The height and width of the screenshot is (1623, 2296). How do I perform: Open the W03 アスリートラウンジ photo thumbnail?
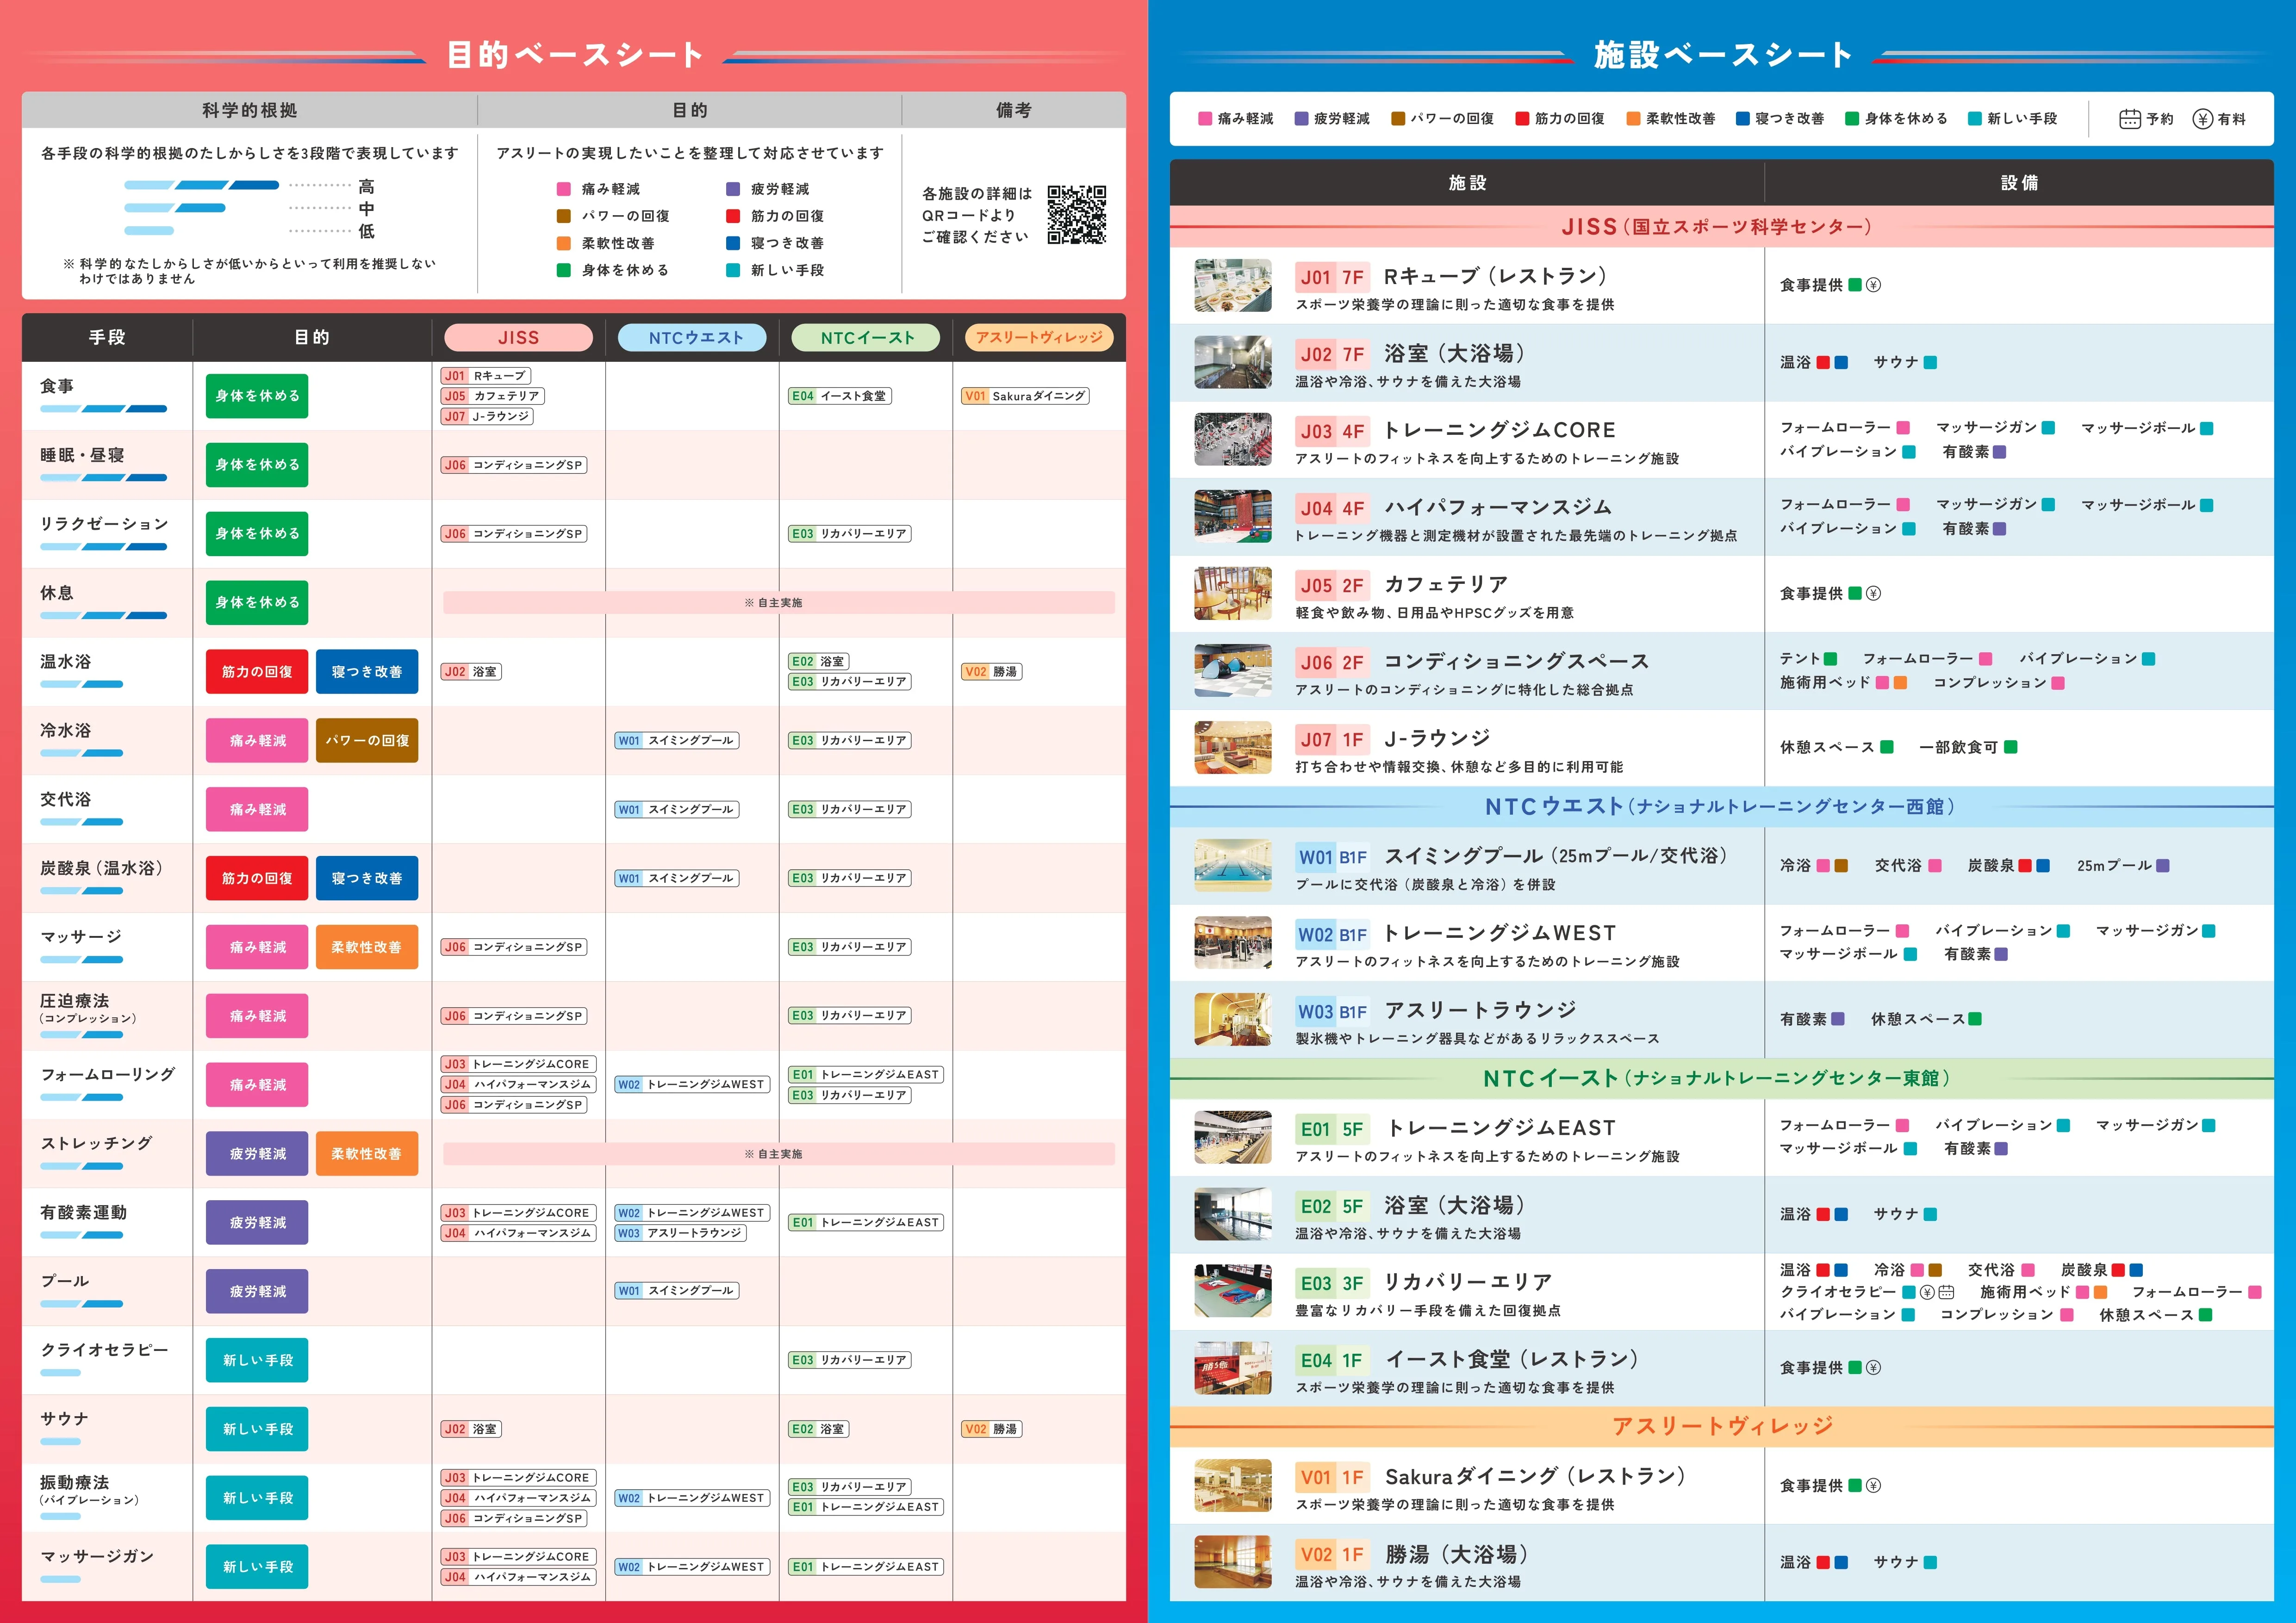[1233, 1019]
